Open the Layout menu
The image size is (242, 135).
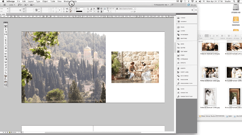click(x=31, y=1)
